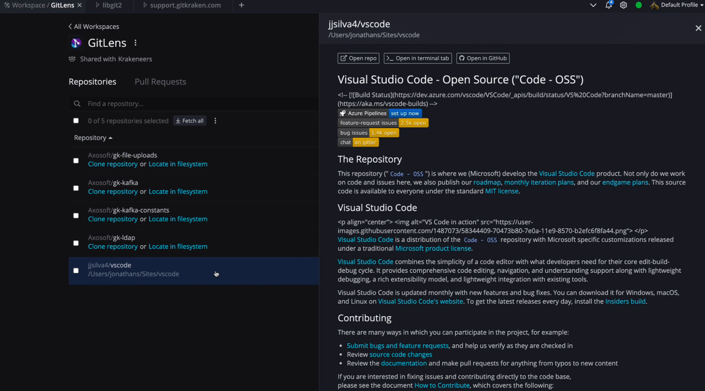
Task: Check the gk-file-uploads repository checkbox
Action: (76, 161)
